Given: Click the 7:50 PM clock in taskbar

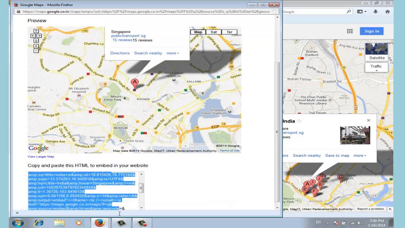Looking at the screenshot, I should point(376,221).
